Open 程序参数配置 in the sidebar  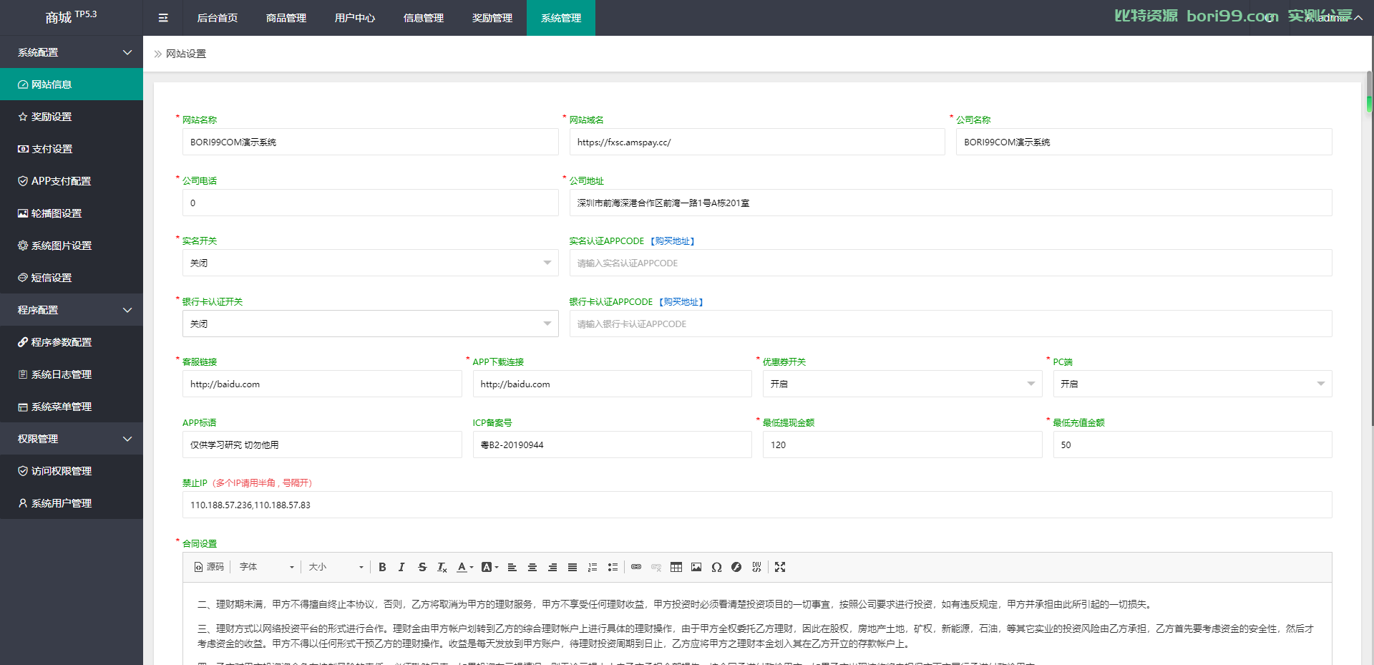(72, 342)
